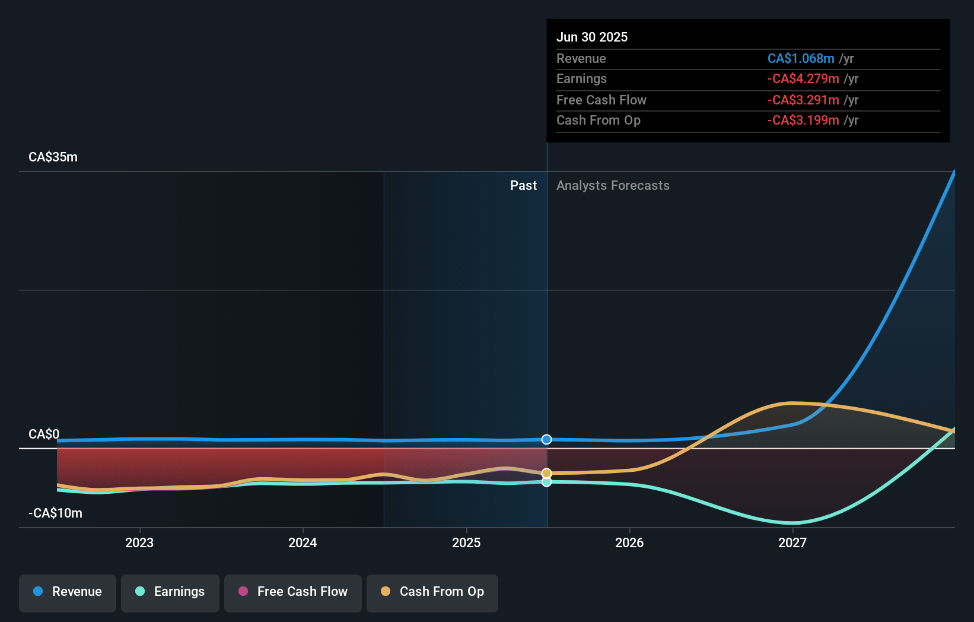The image size is (974, 622).
Task: Click the Past section label
Action: (523, 185)
